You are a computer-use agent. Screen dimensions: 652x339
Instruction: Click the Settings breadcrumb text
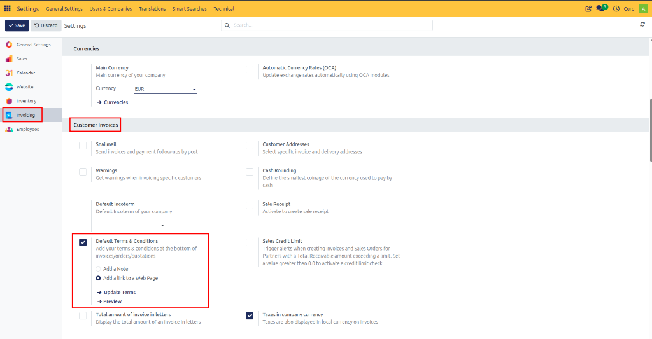[75, 25]
